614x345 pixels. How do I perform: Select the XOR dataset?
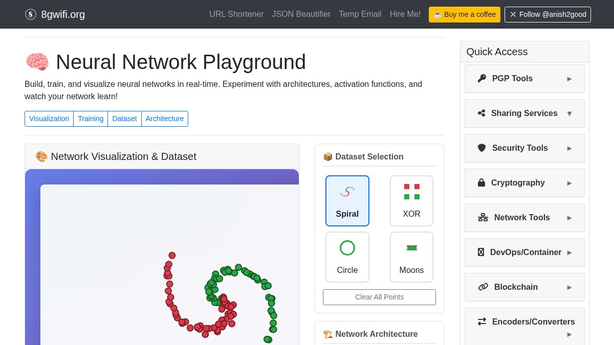tap(411, 200)
